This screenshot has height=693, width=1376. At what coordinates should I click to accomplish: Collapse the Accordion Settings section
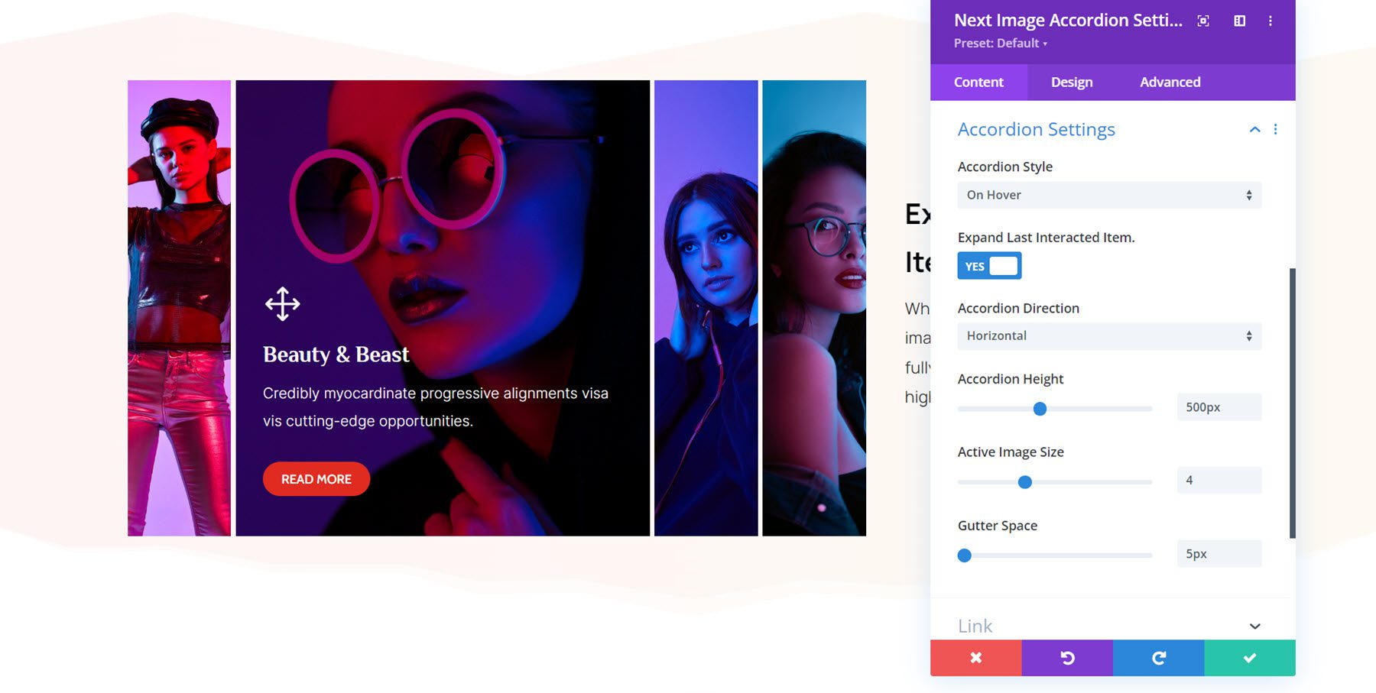[1254, 129]
